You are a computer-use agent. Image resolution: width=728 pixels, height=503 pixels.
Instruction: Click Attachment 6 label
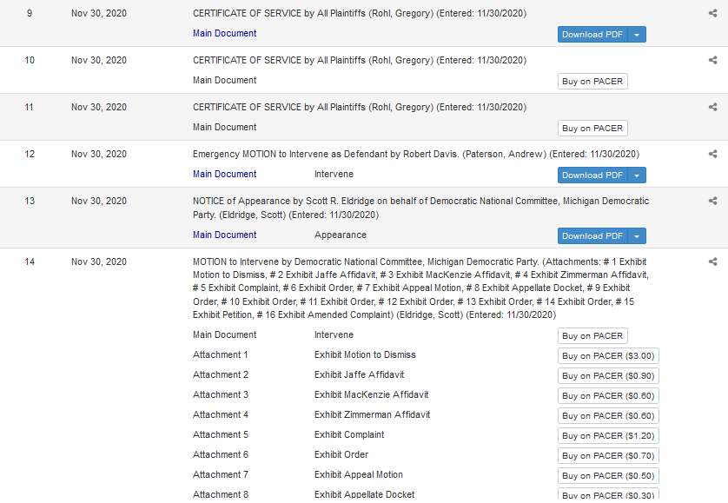(x=221, y=454)
